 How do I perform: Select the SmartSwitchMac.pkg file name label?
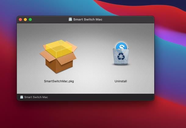59,81
